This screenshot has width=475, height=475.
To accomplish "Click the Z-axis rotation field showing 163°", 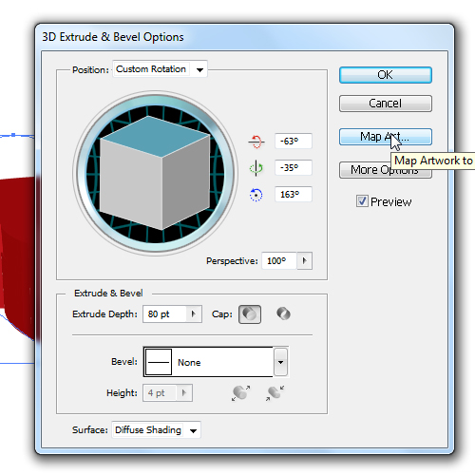I will pos(294,194).
